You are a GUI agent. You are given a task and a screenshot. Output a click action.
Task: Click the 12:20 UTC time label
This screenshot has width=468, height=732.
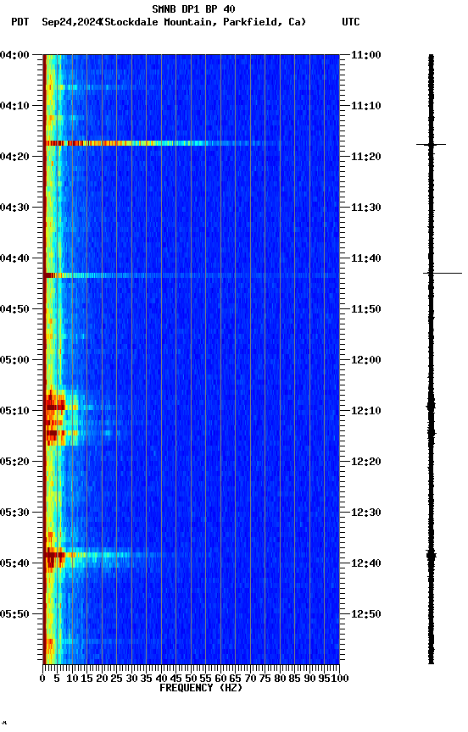pos(365,462)
